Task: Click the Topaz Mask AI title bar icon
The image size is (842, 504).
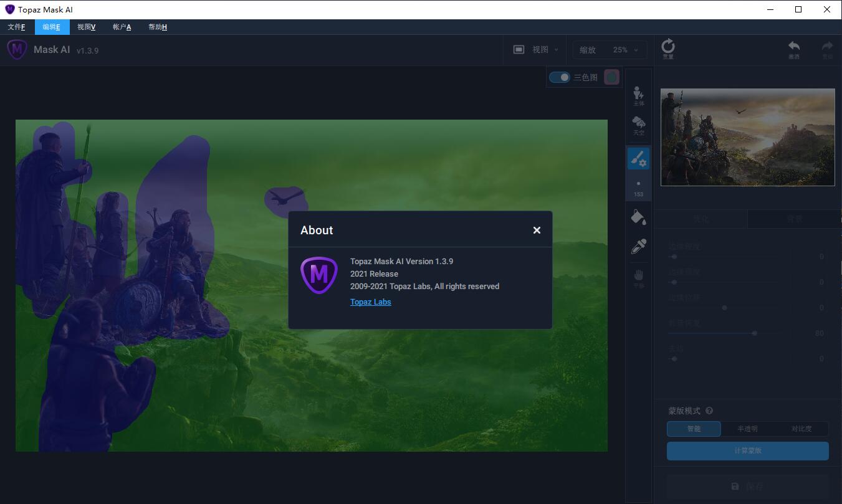Action: [9, 9]
